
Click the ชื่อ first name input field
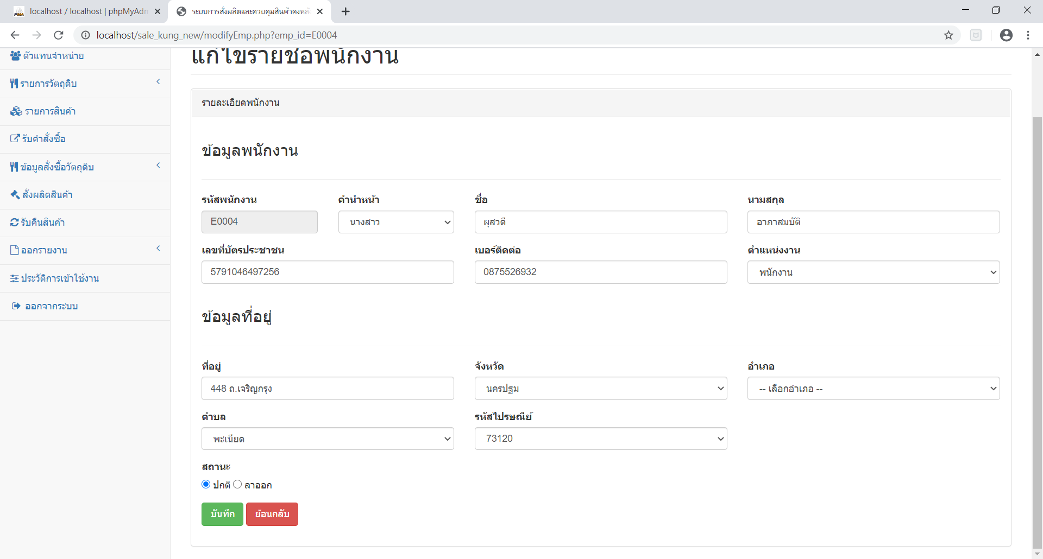coord(600,222)
